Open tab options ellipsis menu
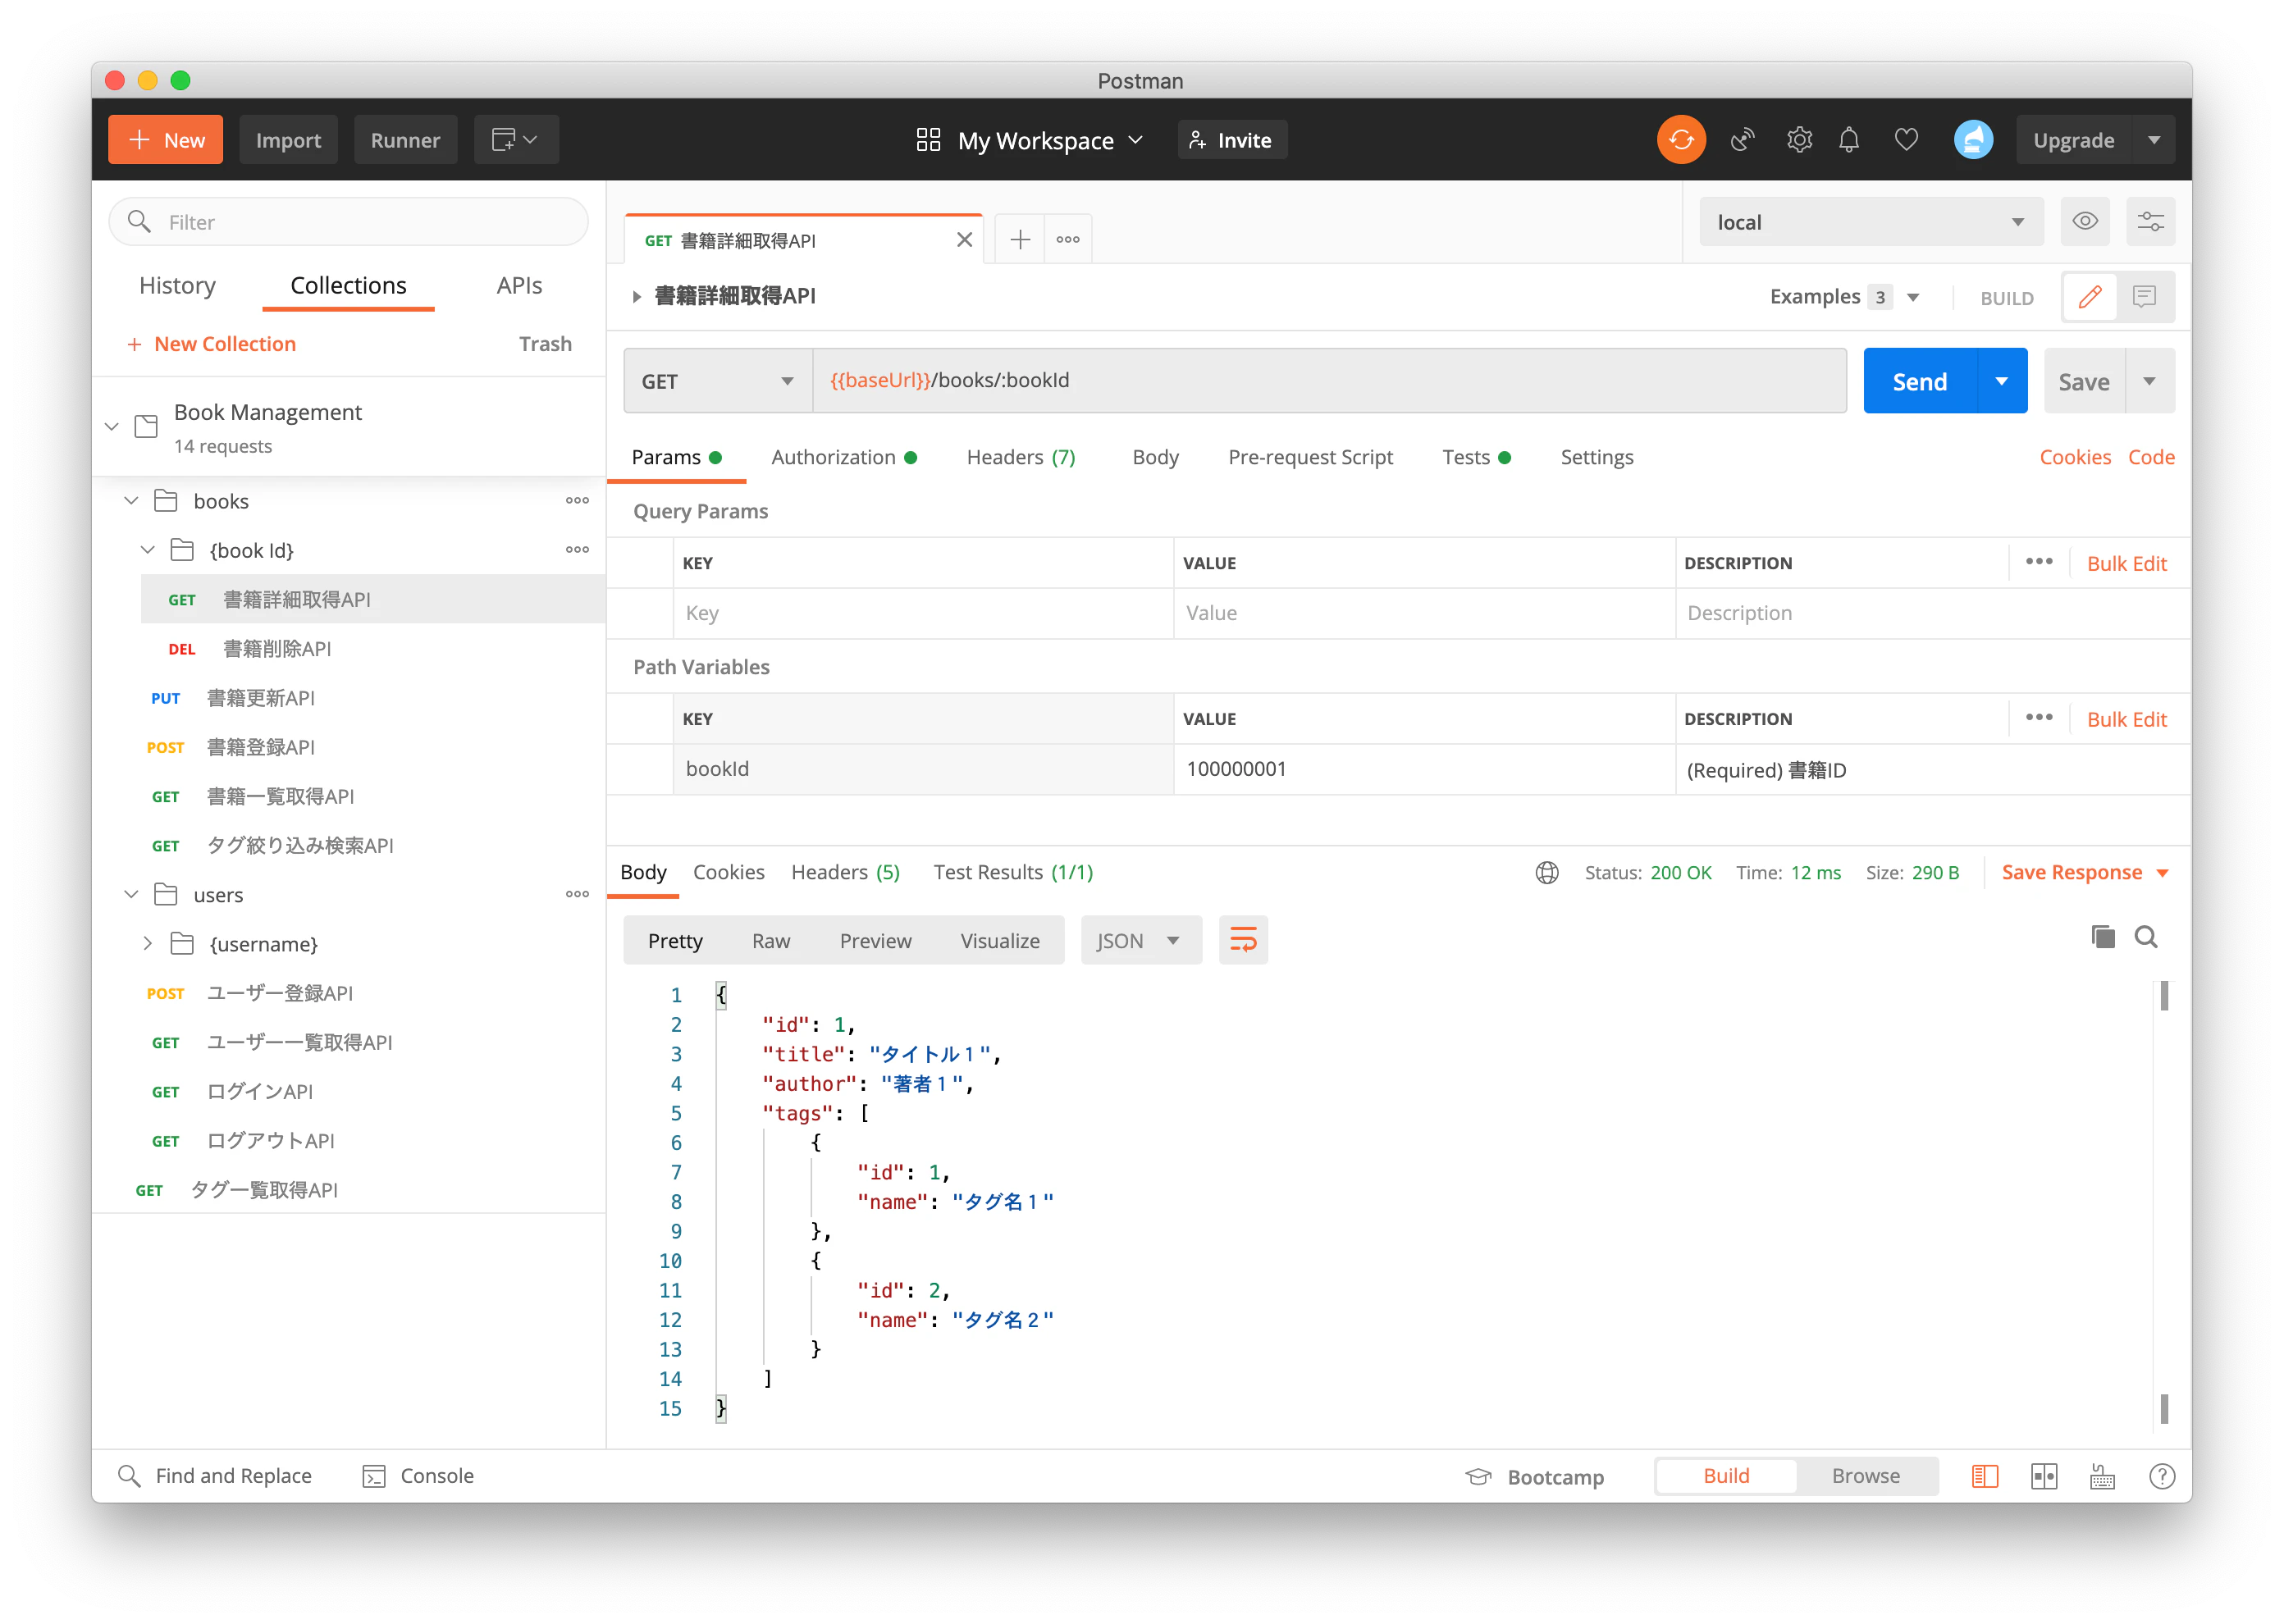 tap(1067, 240)
